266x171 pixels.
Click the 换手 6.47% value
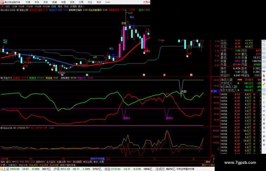tap(237, 68)
